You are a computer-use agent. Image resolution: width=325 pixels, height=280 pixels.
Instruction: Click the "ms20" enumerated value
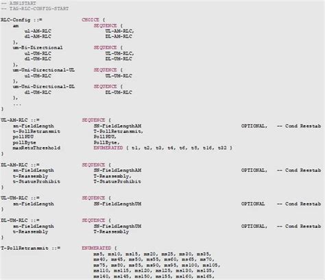(x=149, y=254)
